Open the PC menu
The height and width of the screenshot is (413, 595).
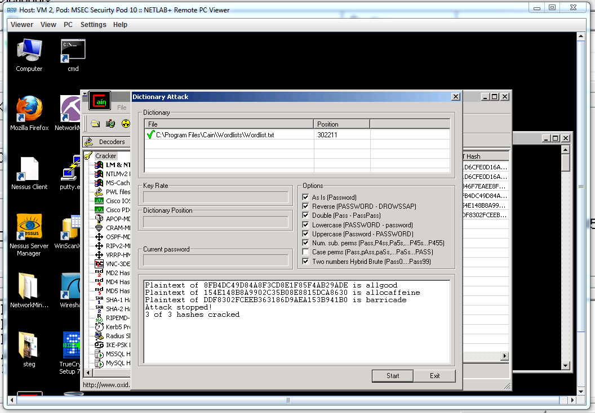pyautogui.click(x=68, y=25)
